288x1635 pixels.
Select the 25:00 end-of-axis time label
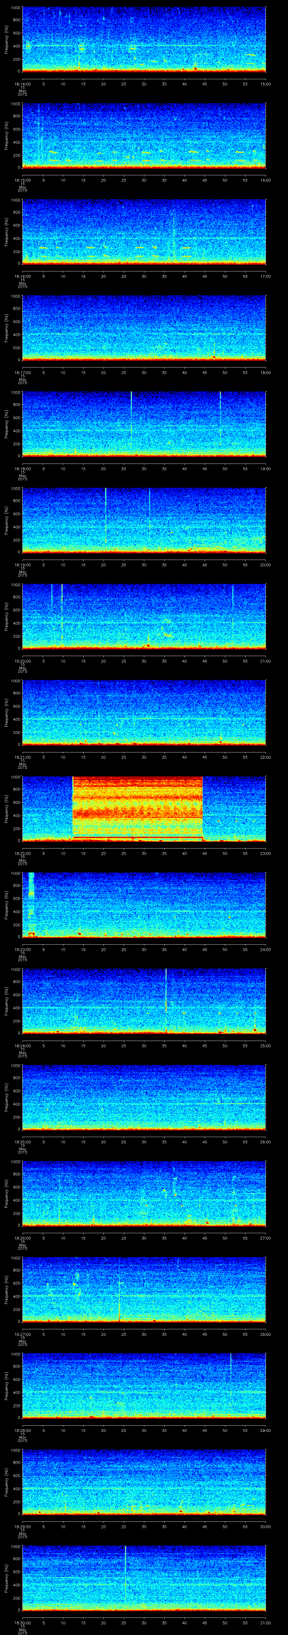pos(266,1045)
